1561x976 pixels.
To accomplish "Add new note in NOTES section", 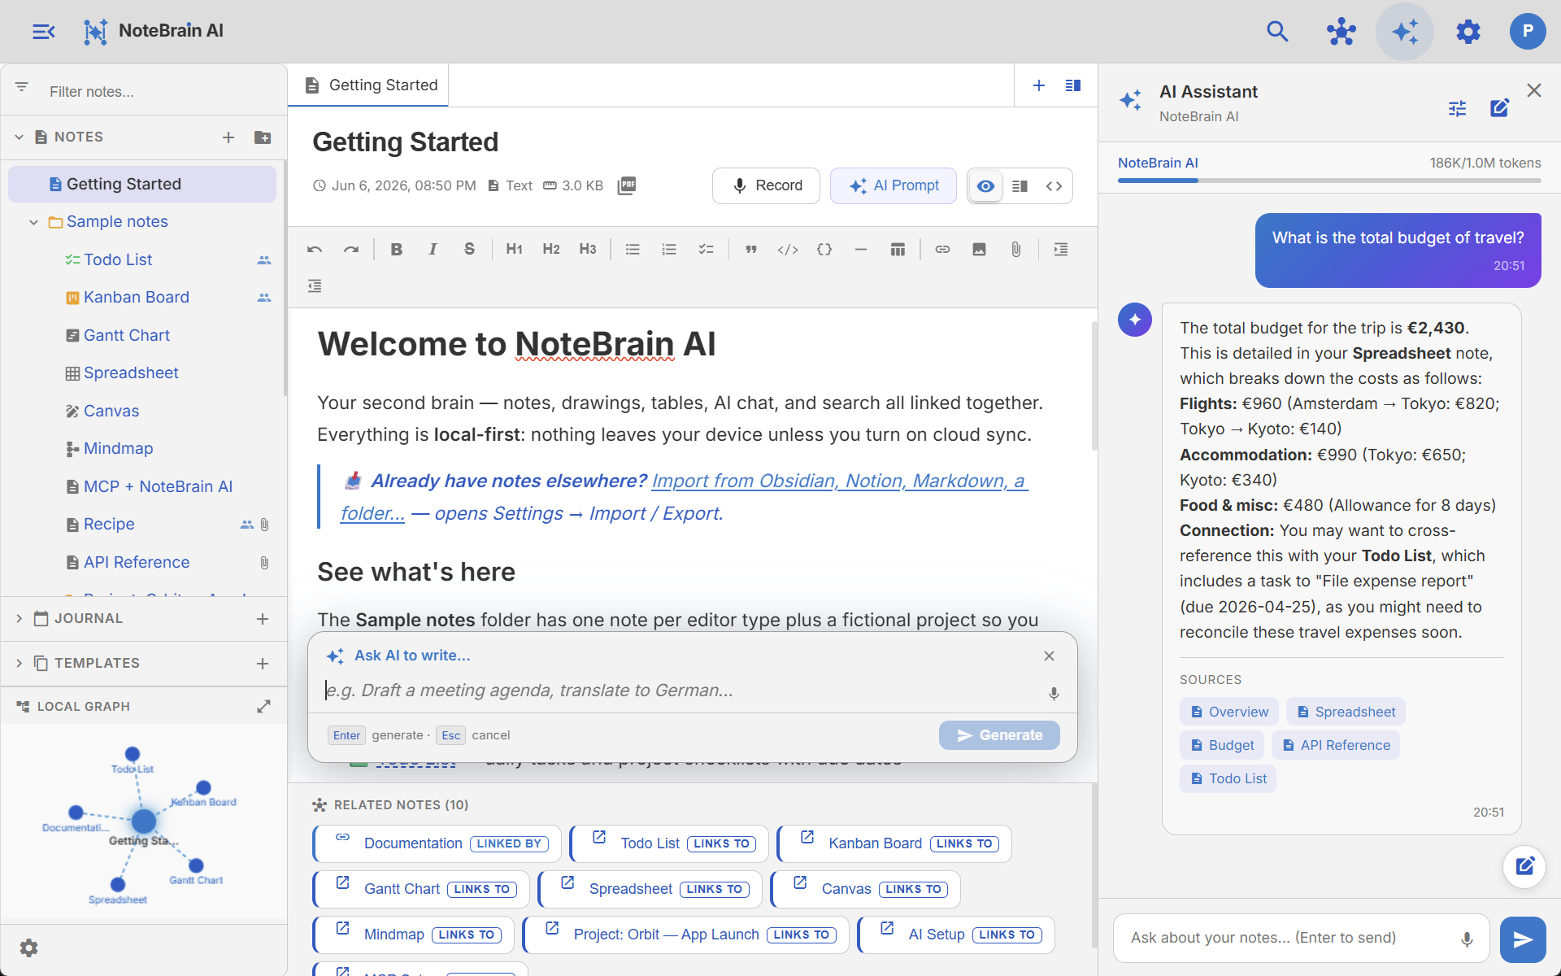I will coord(228,137).
